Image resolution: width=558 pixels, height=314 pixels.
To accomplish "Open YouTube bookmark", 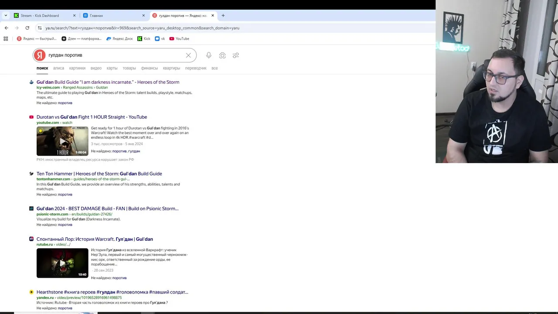I will click(x=179, y=39).
